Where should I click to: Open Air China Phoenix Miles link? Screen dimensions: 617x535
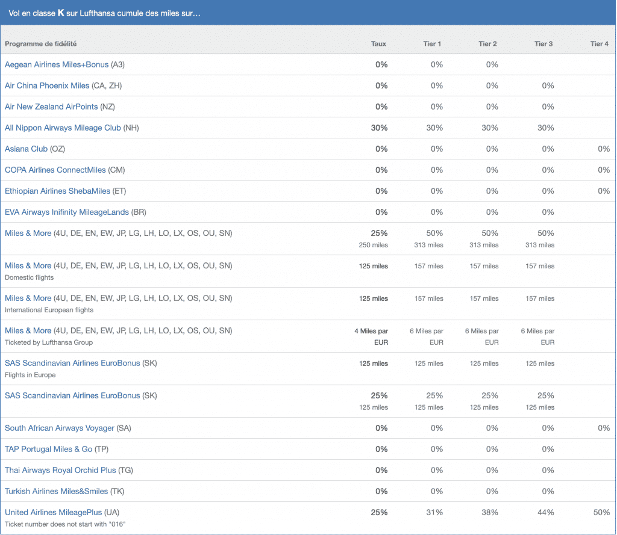(x=47, y=85)
